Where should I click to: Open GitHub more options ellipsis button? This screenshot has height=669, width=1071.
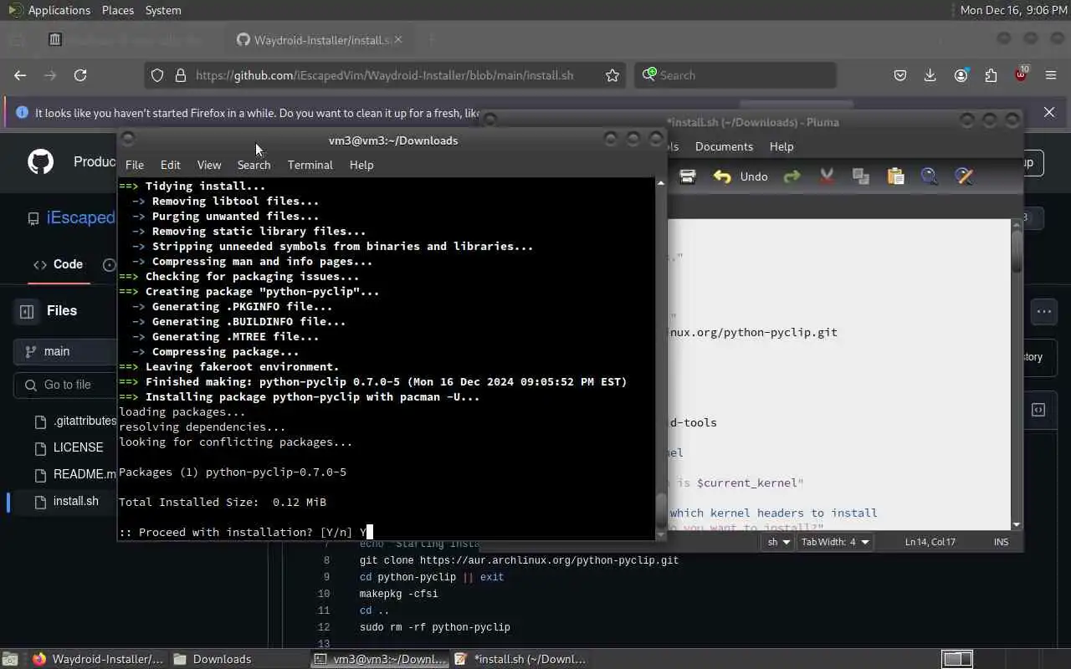(1044, 312)
